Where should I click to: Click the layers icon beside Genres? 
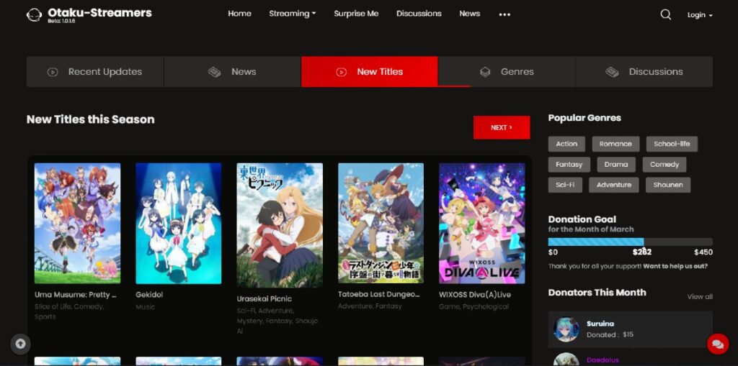(485, 72)
